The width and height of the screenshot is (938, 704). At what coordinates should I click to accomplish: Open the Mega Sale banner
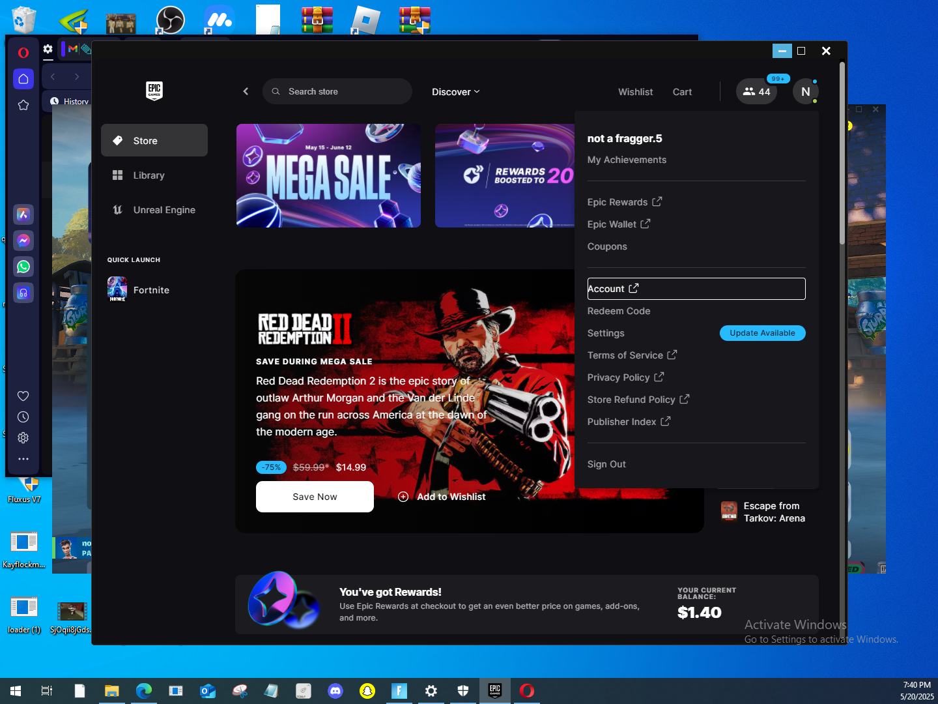[x=328, y=175]
